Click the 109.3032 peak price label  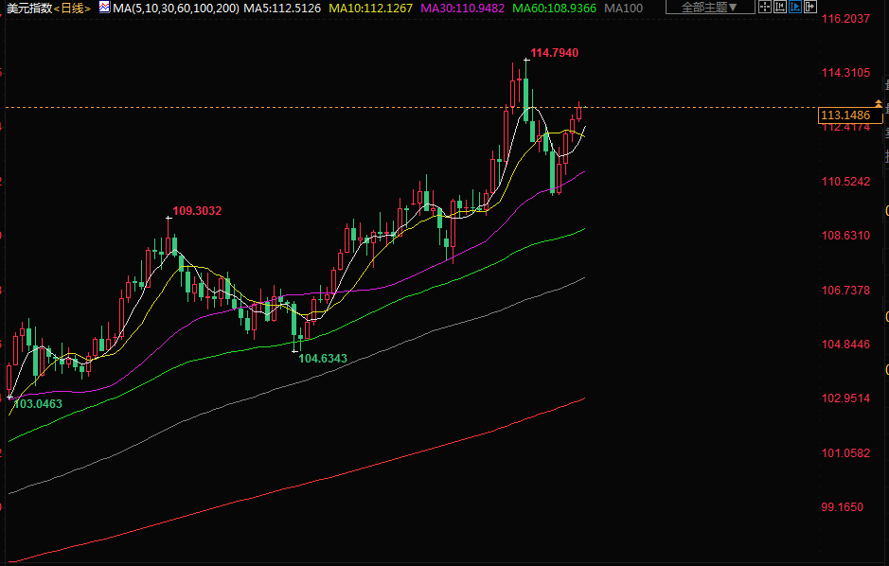click(197, 211)
